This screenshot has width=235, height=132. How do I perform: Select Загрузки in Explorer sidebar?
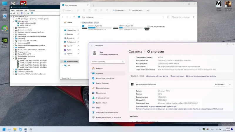(70, 34)
